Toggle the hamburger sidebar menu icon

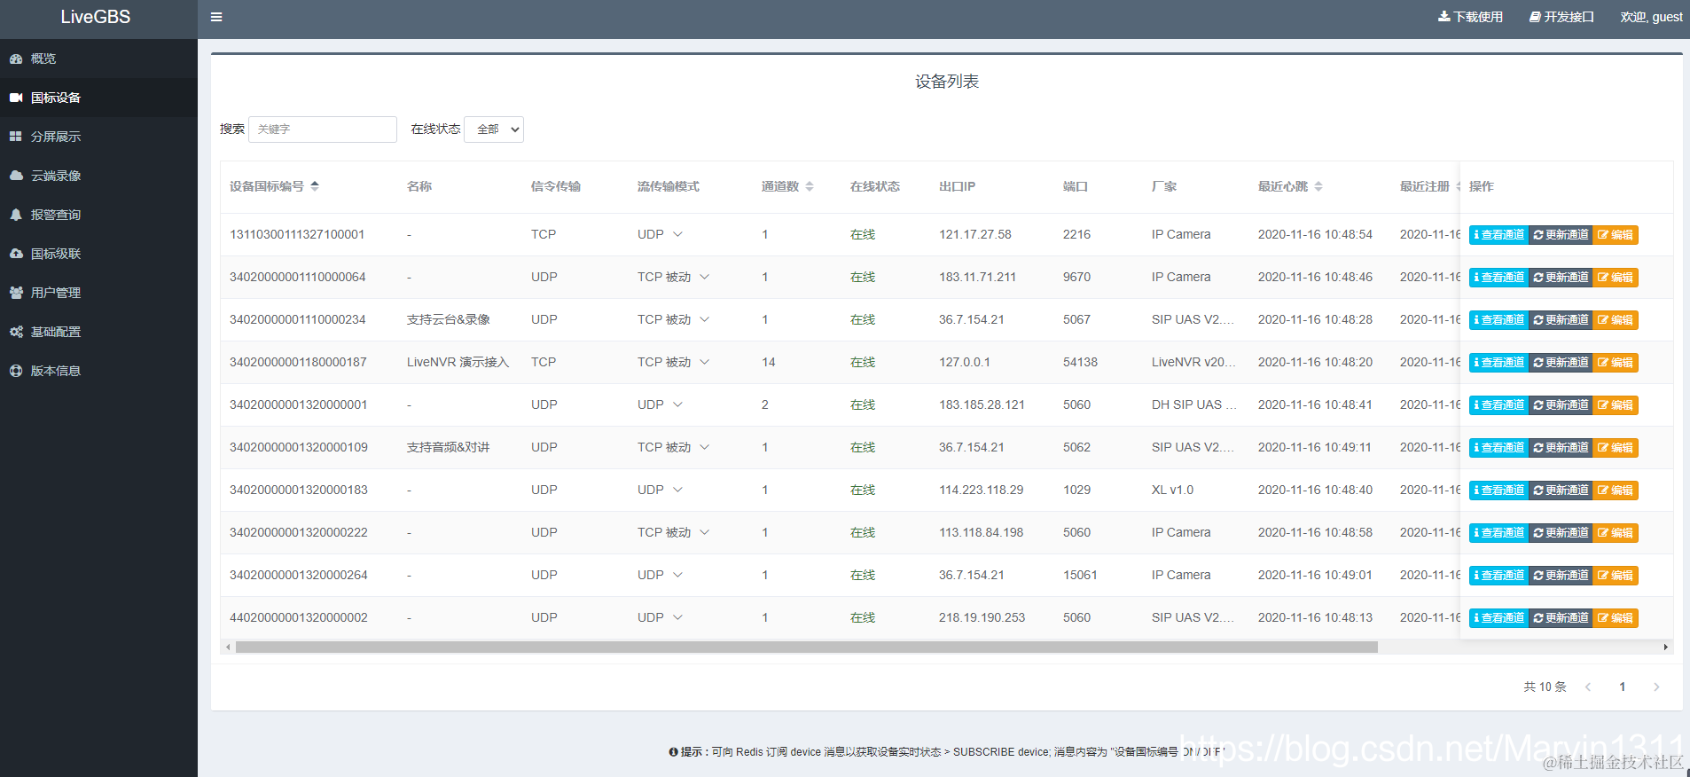coord(216,17)
